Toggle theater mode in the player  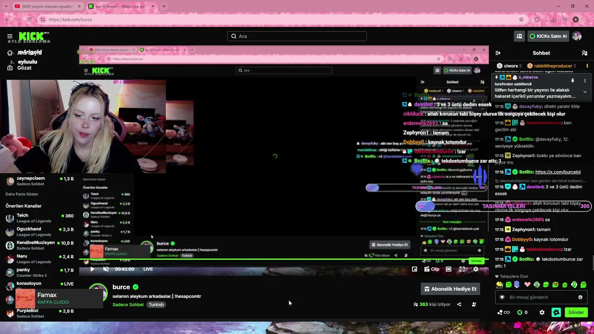tap(448, 269)
